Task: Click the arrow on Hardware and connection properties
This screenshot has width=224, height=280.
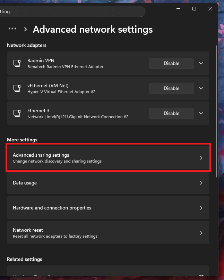Action: coord(201,208)
